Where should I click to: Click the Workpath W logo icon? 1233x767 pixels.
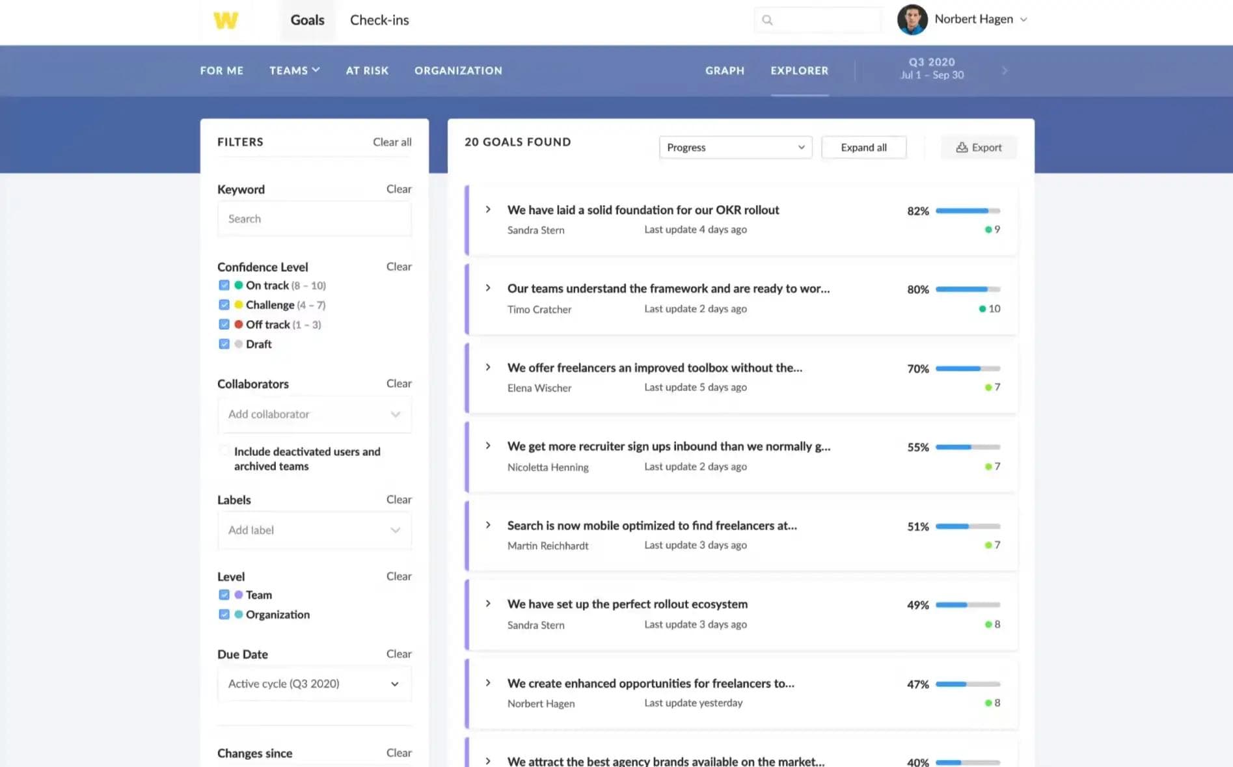coord(225,20)
